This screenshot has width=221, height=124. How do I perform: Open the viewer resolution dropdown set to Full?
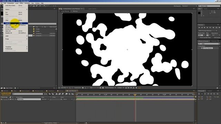tap(94, 88)
